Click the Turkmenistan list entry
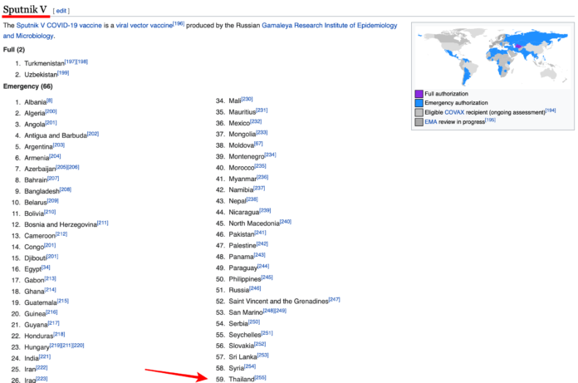The height and width of the screenshot is (383, 578). (x=44, y=63)
